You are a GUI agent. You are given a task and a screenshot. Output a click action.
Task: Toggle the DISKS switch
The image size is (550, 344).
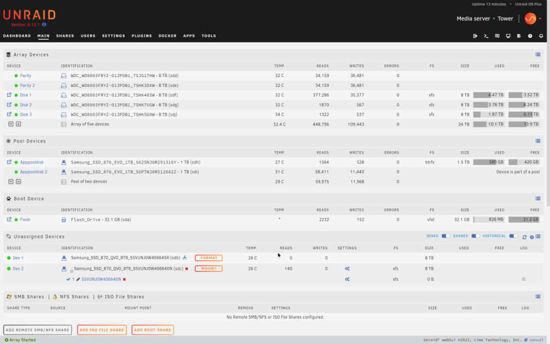point(446,236)
